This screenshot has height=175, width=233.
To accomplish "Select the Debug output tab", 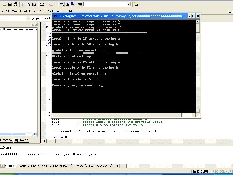I will coord(22,166).
